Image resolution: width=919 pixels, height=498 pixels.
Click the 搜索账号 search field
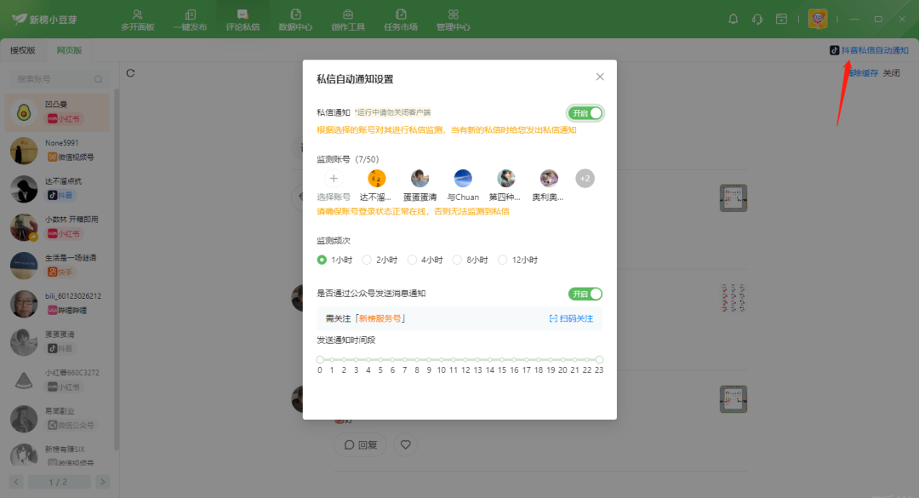click(60, 79)
